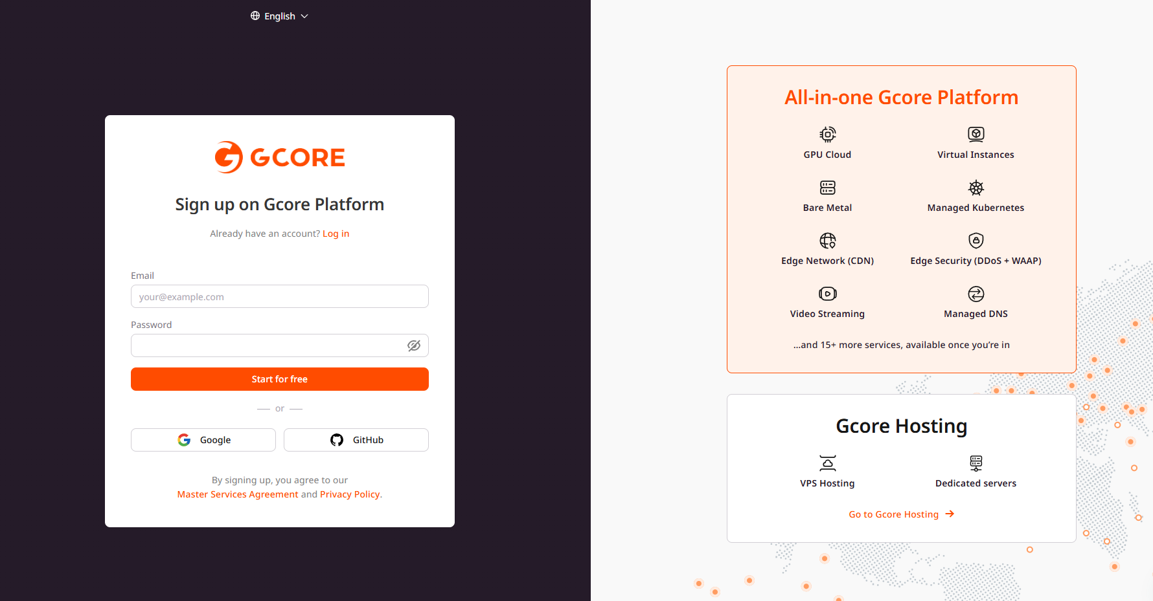Click 'Sign up on Gcore Platform' heading
This screenshot has width=1153, height=601.
click(280, 204)
